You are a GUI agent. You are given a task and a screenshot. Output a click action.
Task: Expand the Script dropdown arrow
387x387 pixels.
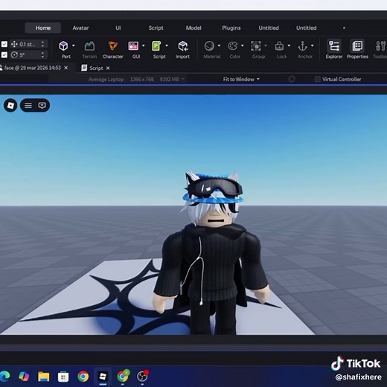click(167, 45)
